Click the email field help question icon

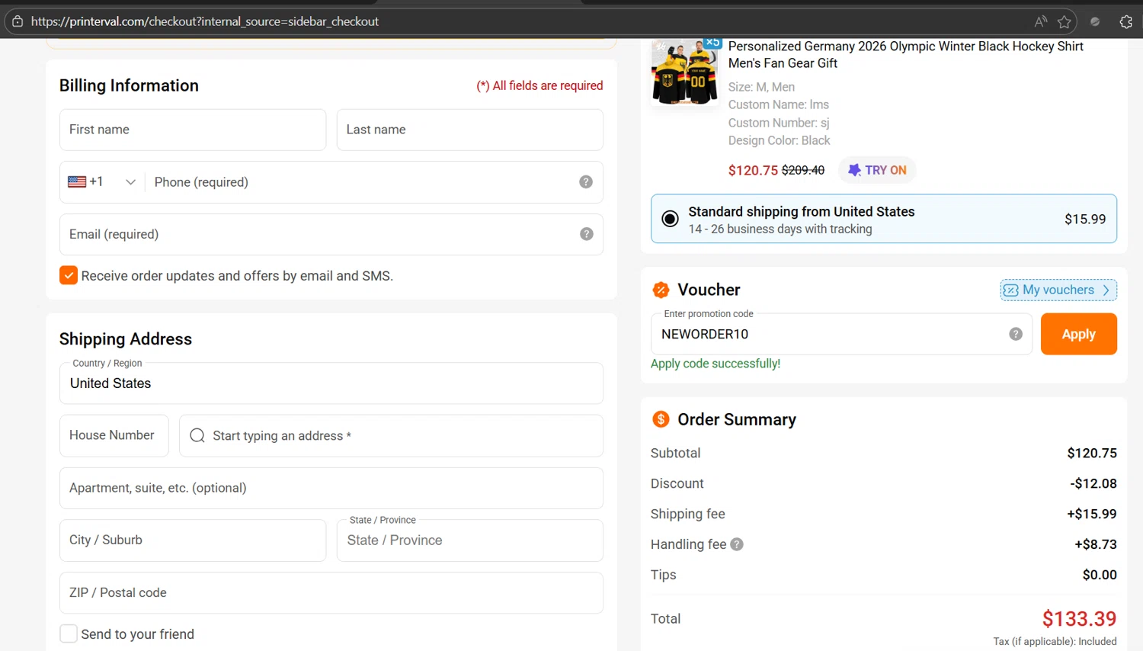tap(586, 234)
